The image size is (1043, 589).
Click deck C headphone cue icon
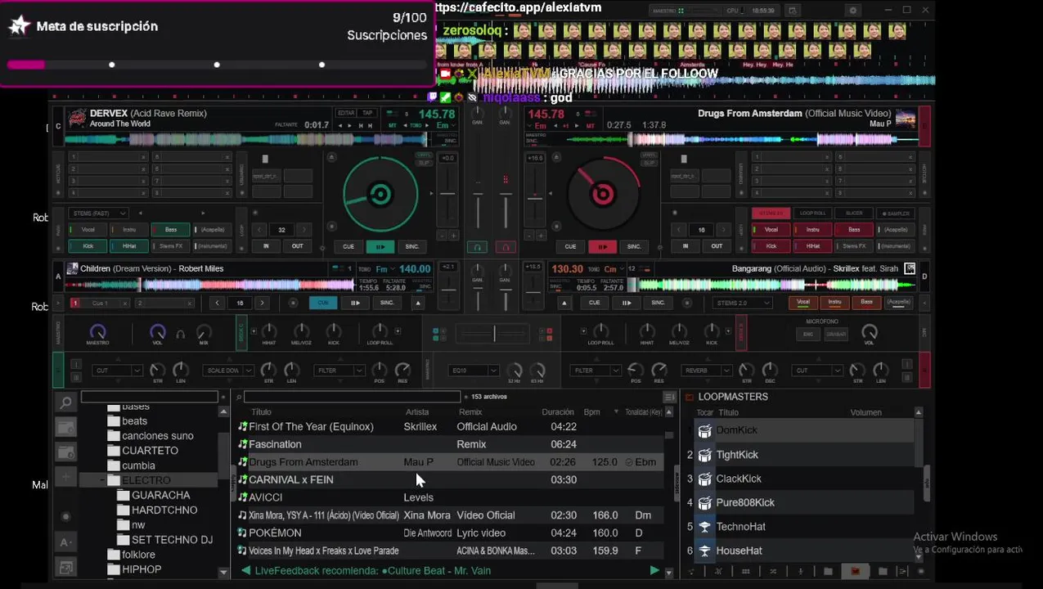[477, 247]
